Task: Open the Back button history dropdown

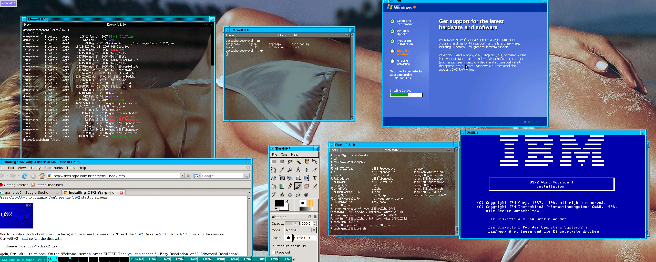Action: (7, 176)
